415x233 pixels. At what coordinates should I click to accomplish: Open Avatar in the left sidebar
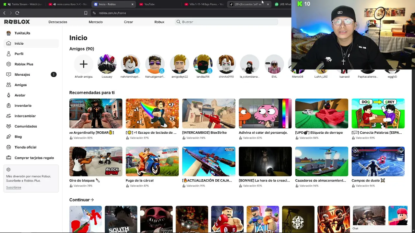click(x=31, y=95)
